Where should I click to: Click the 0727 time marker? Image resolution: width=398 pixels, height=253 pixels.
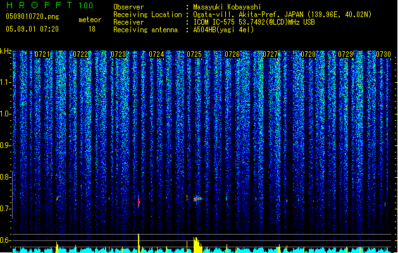tap(270, 54)
